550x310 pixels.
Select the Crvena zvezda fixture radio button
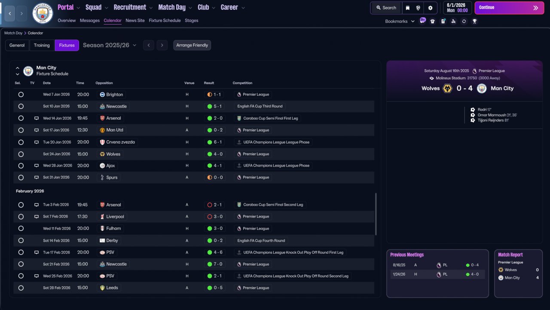click(x=21, y=142)
